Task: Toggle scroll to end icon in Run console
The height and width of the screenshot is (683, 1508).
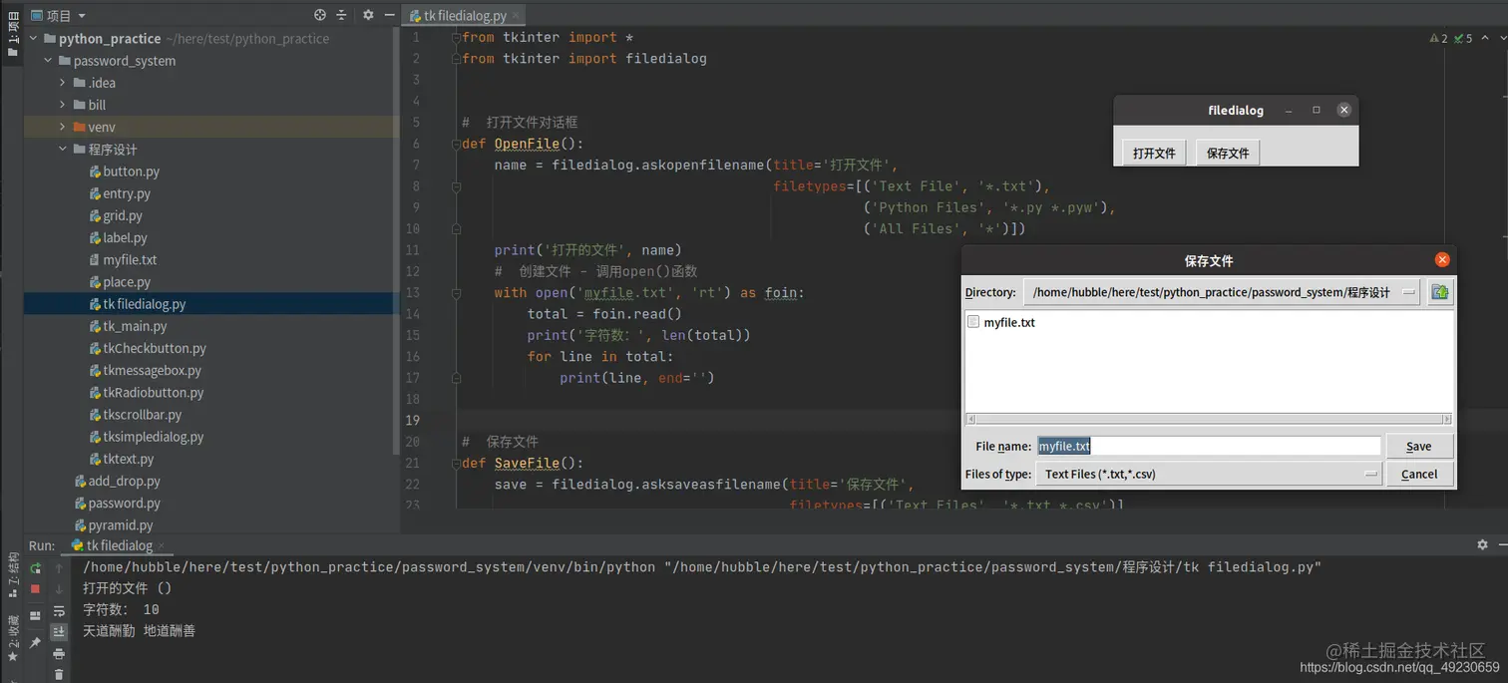Action: [59, 632]
